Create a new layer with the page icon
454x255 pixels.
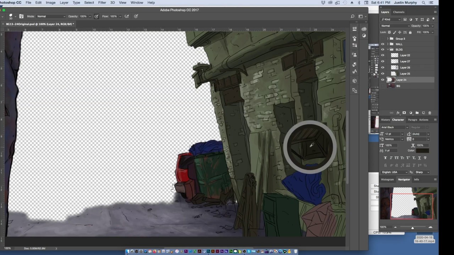point(423,113)
